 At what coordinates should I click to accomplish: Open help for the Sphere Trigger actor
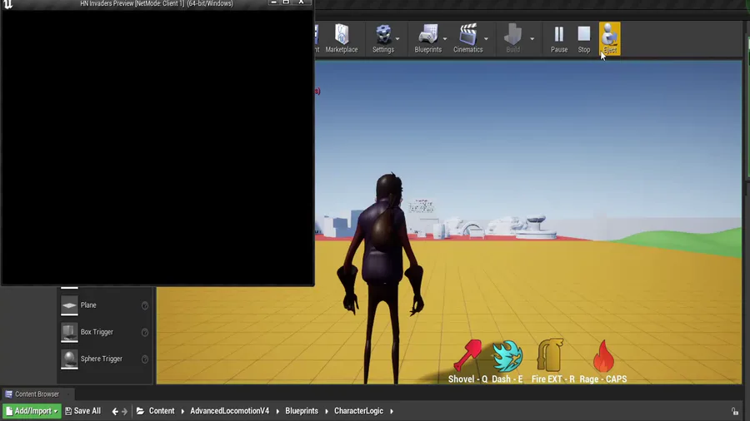(144, 359)
